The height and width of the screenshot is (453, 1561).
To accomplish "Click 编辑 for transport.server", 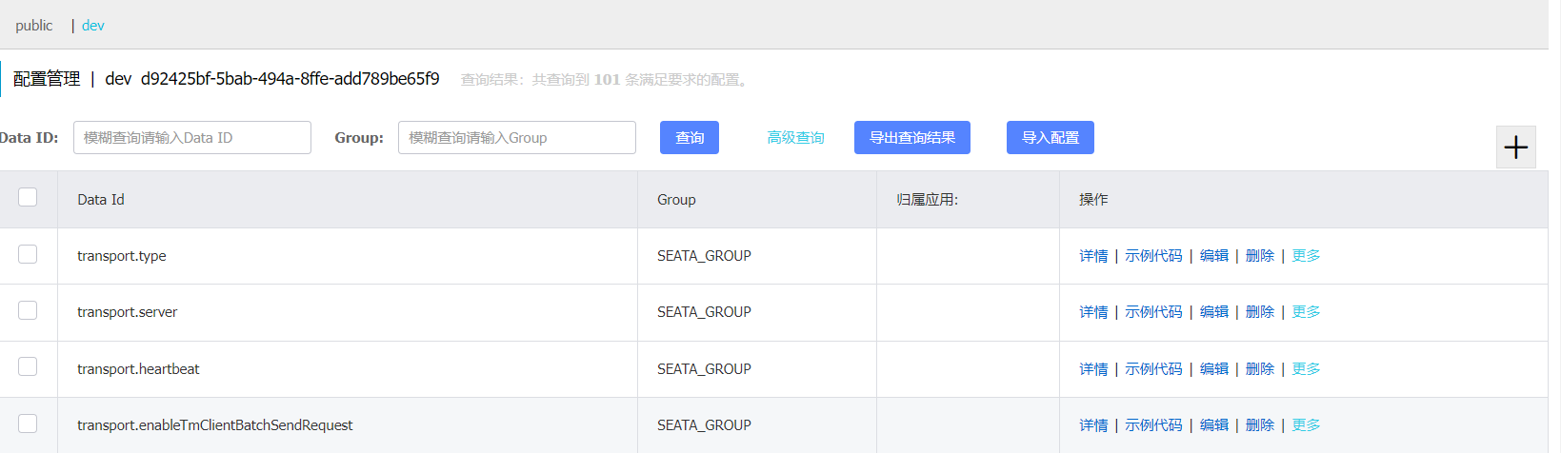I will point(1214,312).
